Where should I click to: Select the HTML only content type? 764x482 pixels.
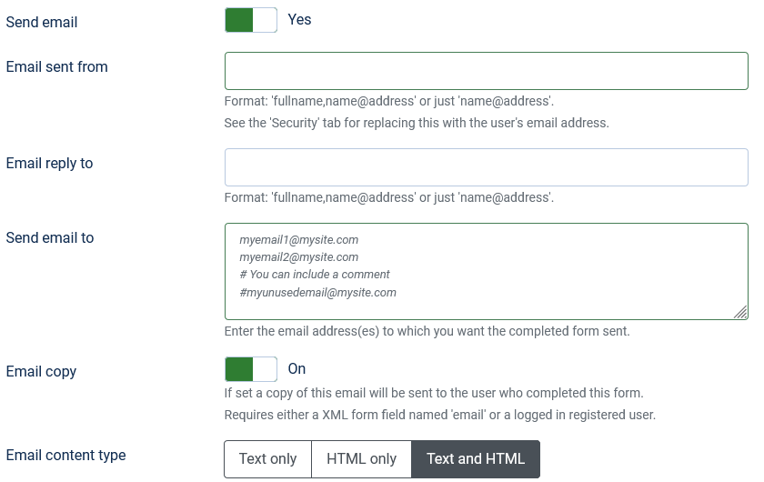click(362, 459)
